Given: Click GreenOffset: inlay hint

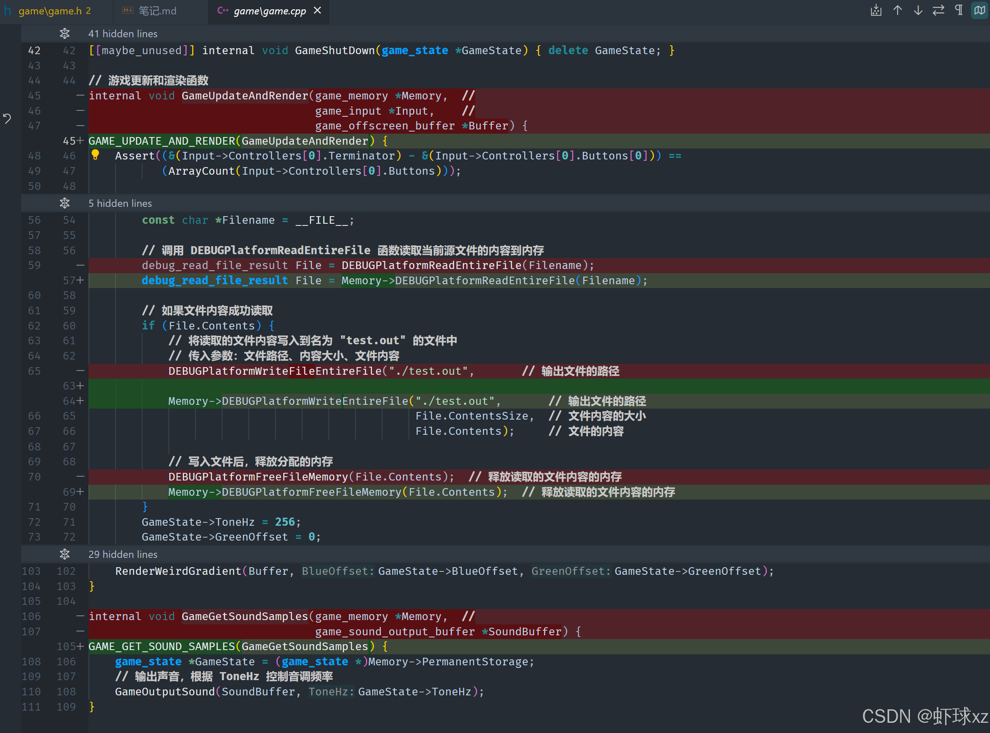Looking at the screenshot, I should [x=571, y=571].
